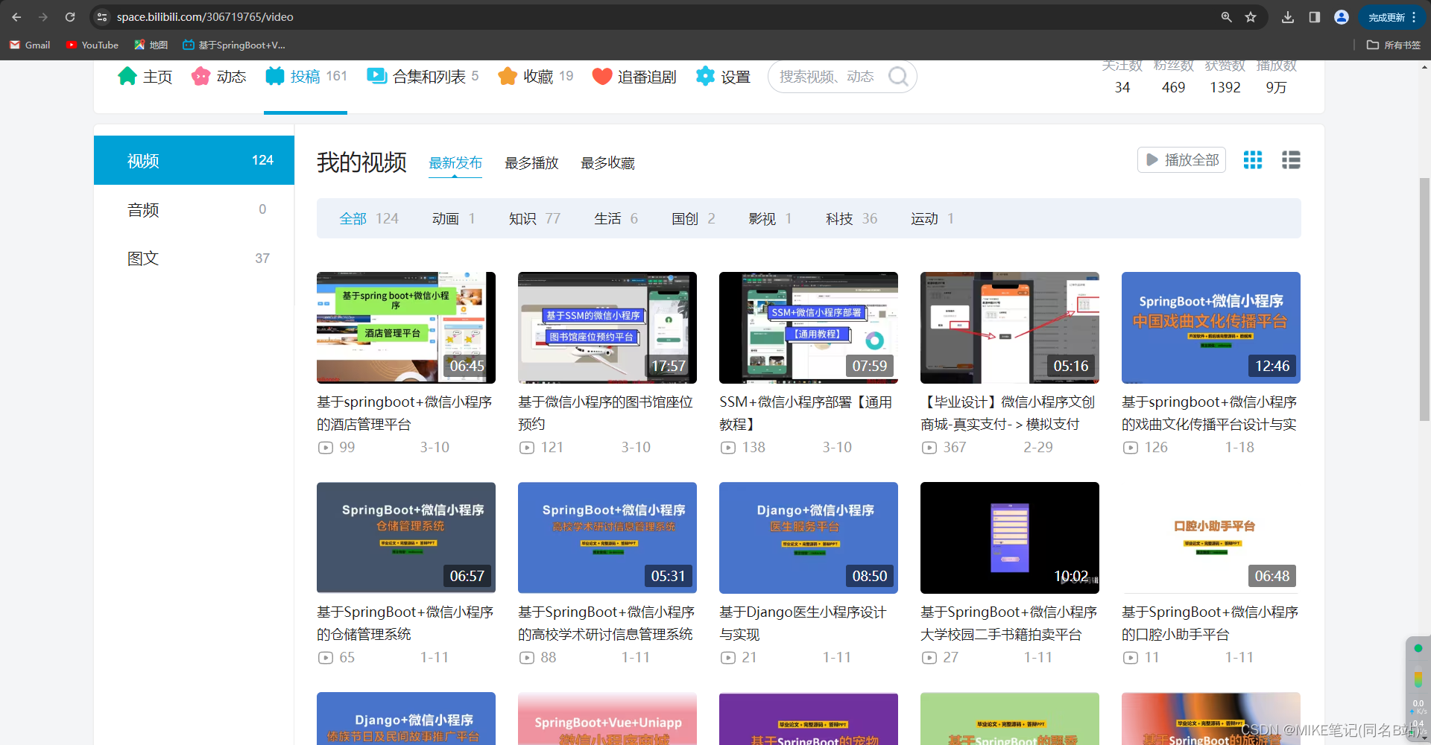Viewport: 1431px width, 745px height.
Task: Switch to list view icon
Action: (x=1291, y=159)
